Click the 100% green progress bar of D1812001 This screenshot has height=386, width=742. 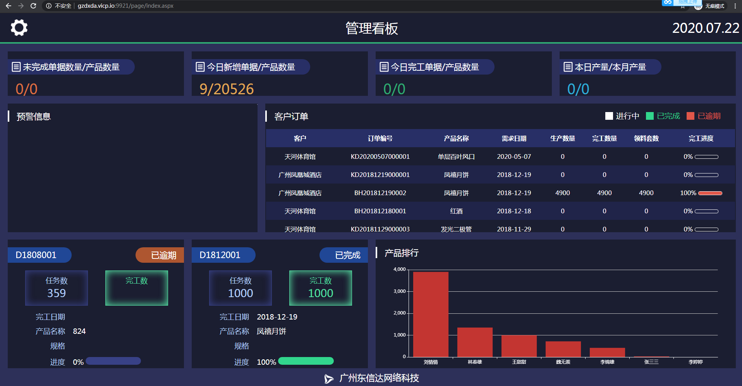(x=306, y=361)
